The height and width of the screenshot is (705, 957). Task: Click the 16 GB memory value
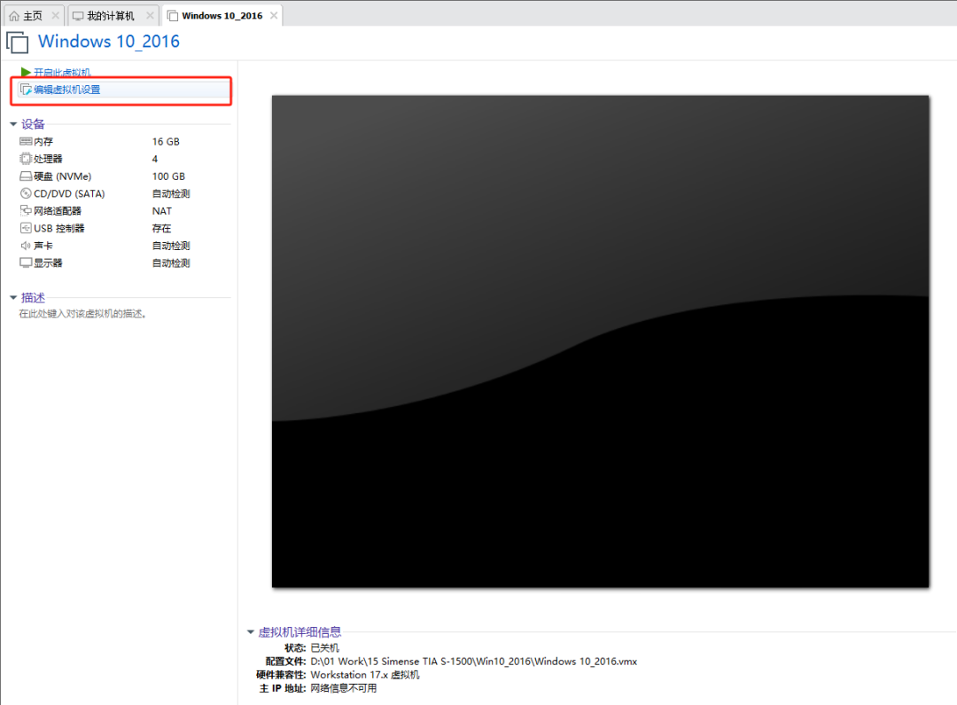pos(166,141)
